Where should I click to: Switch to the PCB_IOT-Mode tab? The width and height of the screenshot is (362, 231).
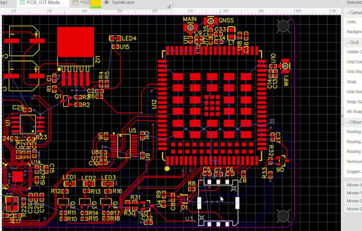48,3
